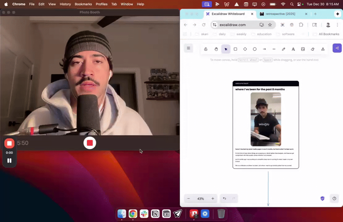Pick the Ellipse drawing tool
Screen dimensions: 343x222
click(255, 49)
